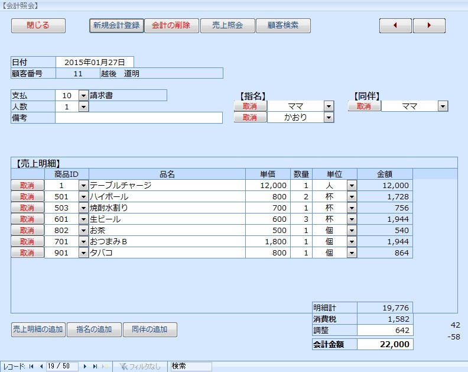Screen dimensions: 468x372
Task: Open the かおり nomination dropdown
Action: [329, 118]
